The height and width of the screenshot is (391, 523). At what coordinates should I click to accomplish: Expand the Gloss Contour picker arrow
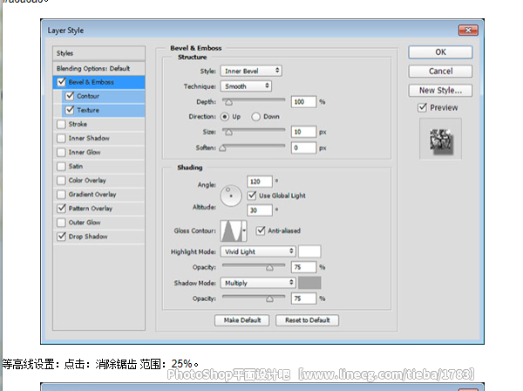tap(244, 230)
